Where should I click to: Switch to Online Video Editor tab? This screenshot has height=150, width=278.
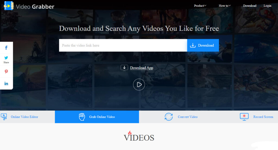(27, 117)
